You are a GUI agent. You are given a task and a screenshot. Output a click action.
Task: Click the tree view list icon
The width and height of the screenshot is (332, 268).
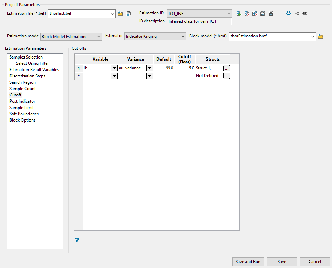297,13
